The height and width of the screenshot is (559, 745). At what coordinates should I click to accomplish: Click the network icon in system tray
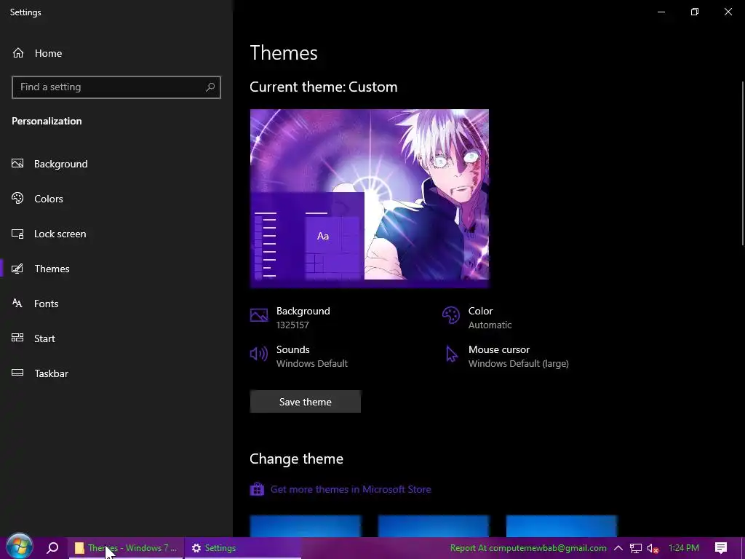pyautogui.click(x=636, y=549)
